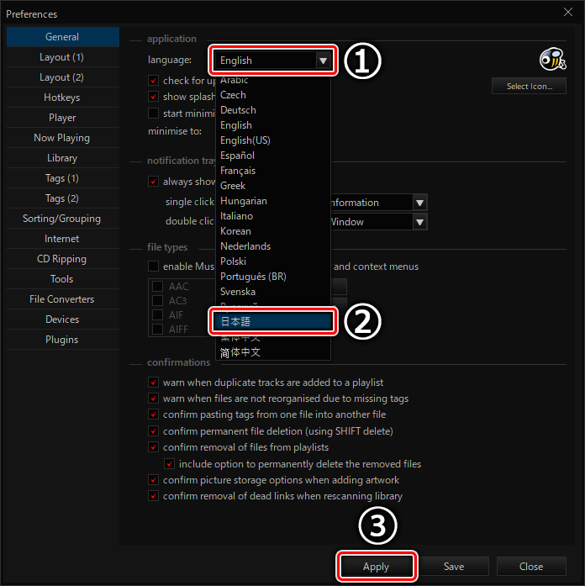This screenshot has height=586, width=585.
Task: Select the Tags (1) tab
Action: [62, 178]
